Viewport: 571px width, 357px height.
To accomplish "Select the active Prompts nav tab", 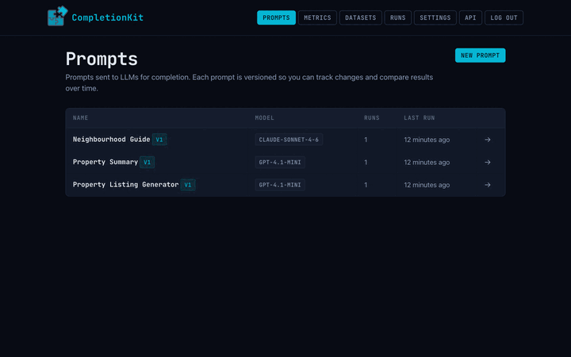I will point(276,17).
